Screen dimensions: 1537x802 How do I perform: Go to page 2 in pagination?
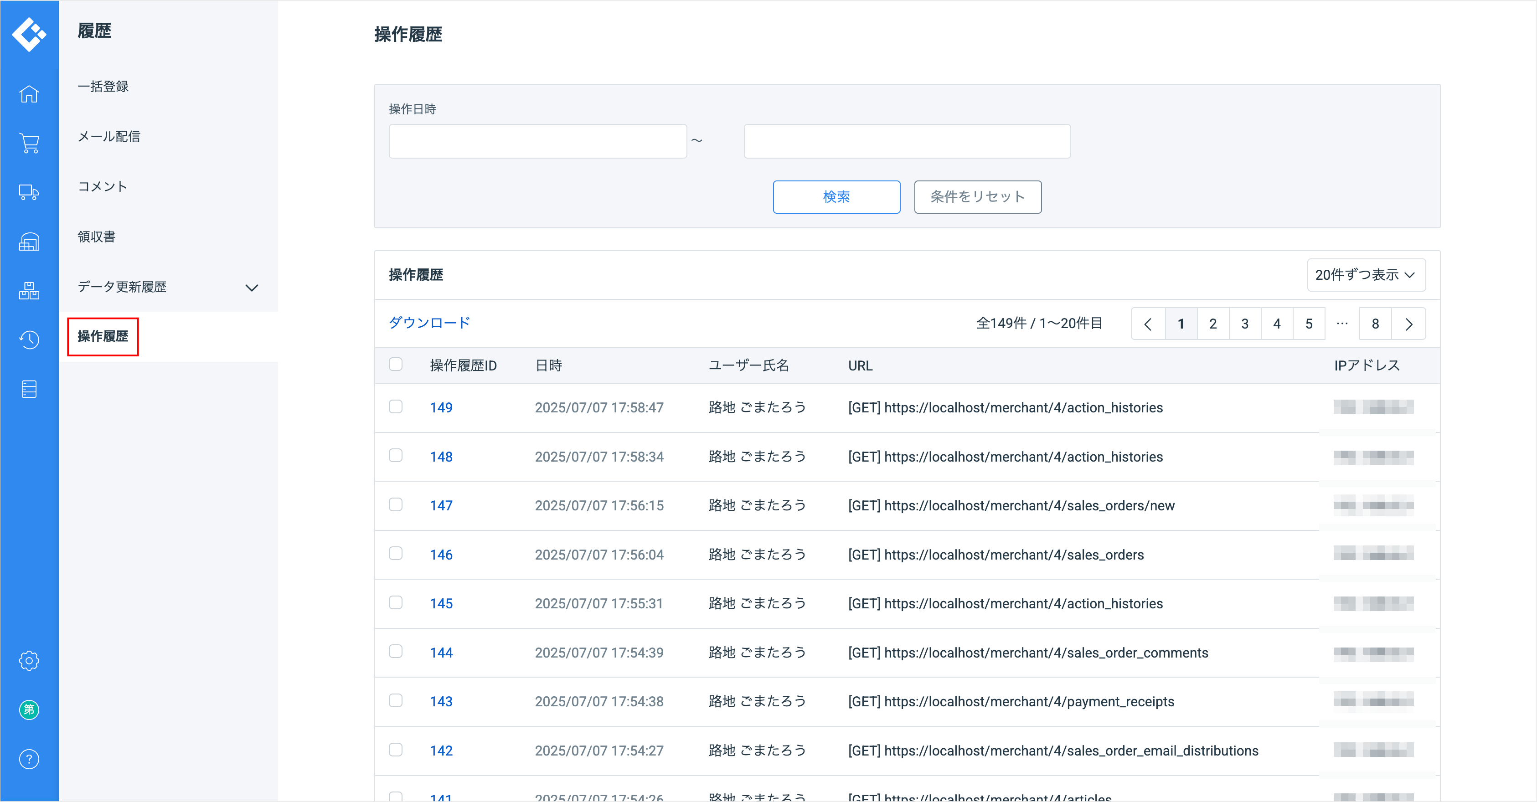[x=1213, y=324]
